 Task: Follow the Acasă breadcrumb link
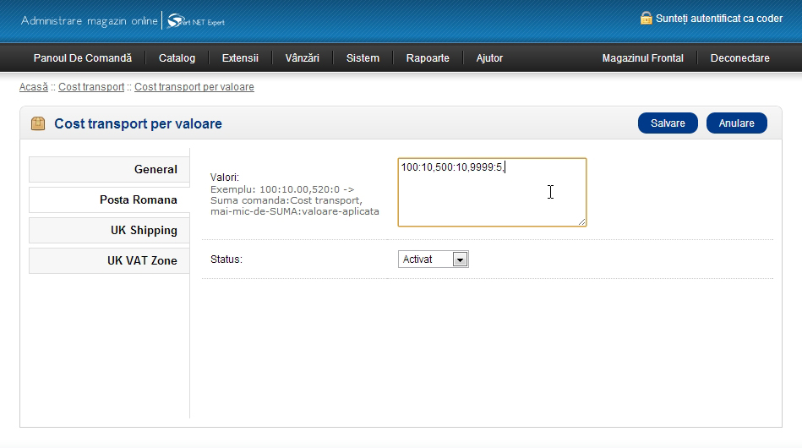33,87
